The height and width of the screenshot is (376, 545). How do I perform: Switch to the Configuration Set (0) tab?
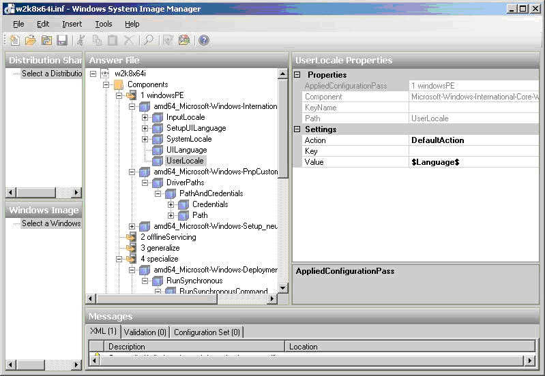(206, 332)
